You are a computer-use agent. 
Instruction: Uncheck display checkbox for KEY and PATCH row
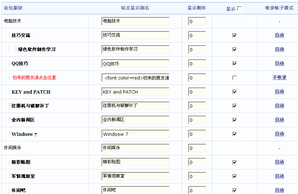click(x=235, y=92)
